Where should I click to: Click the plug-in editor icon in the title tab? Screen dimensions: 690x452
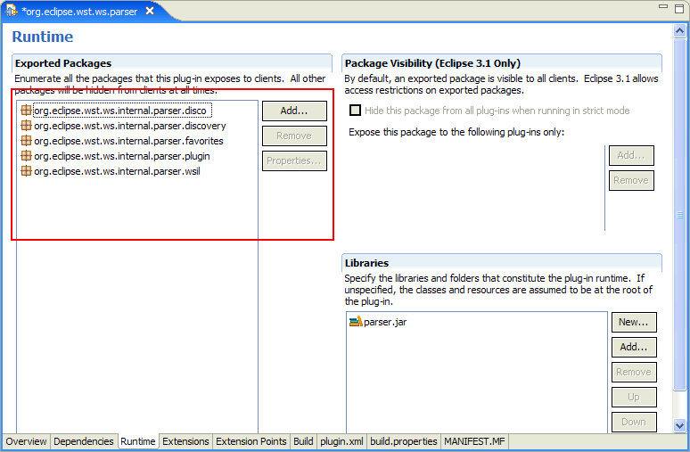[x=11, y=11]
